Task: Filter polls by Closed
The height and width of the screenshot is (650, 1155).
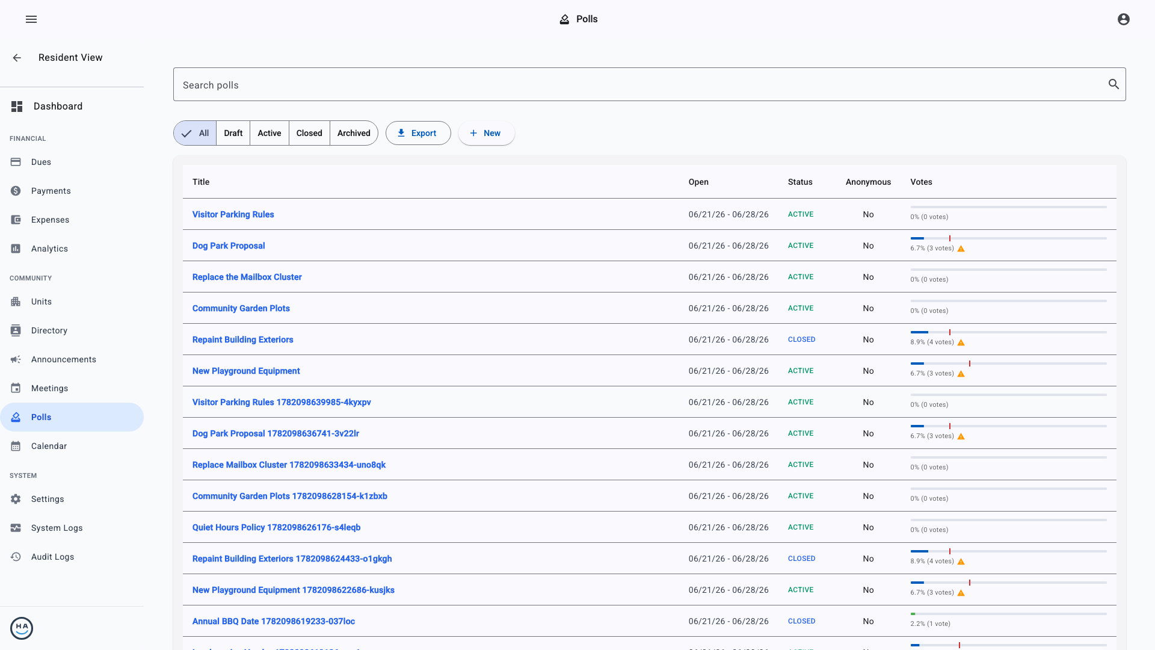Action: (309, 133)
